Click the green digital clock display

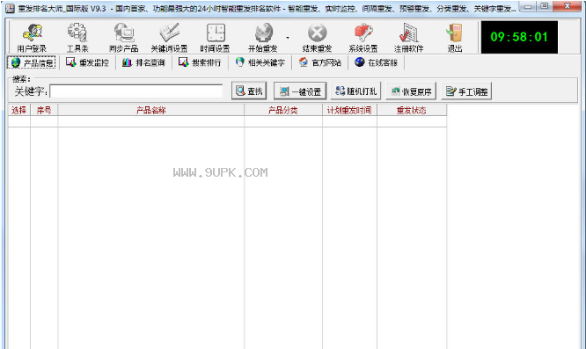(519, 37)
